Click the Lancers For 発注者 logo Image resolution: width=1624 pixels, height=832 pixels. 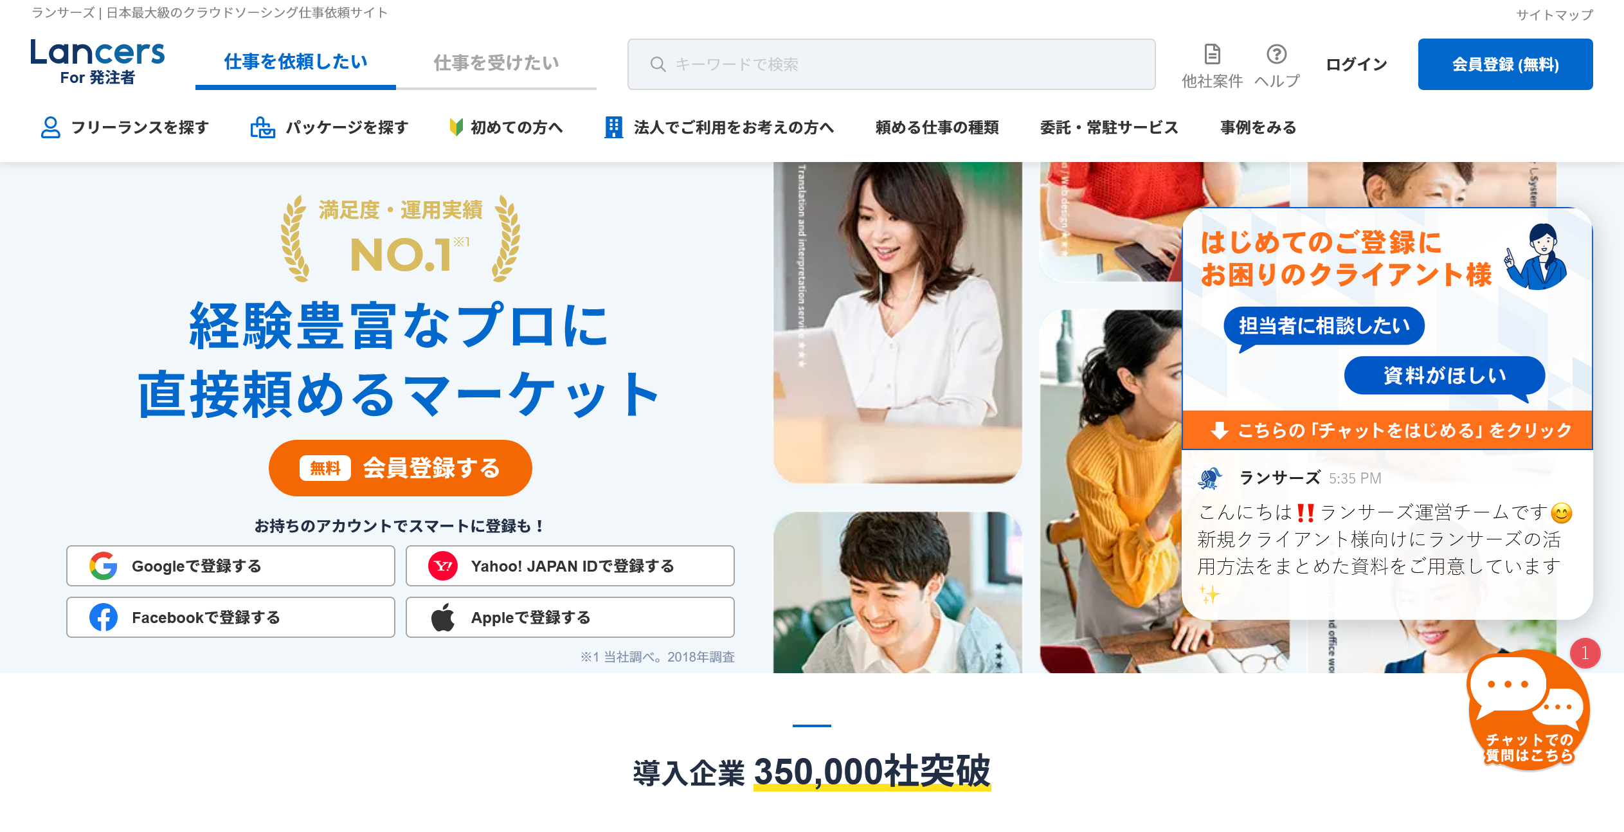pyautogui.click(x=98, y=62)
